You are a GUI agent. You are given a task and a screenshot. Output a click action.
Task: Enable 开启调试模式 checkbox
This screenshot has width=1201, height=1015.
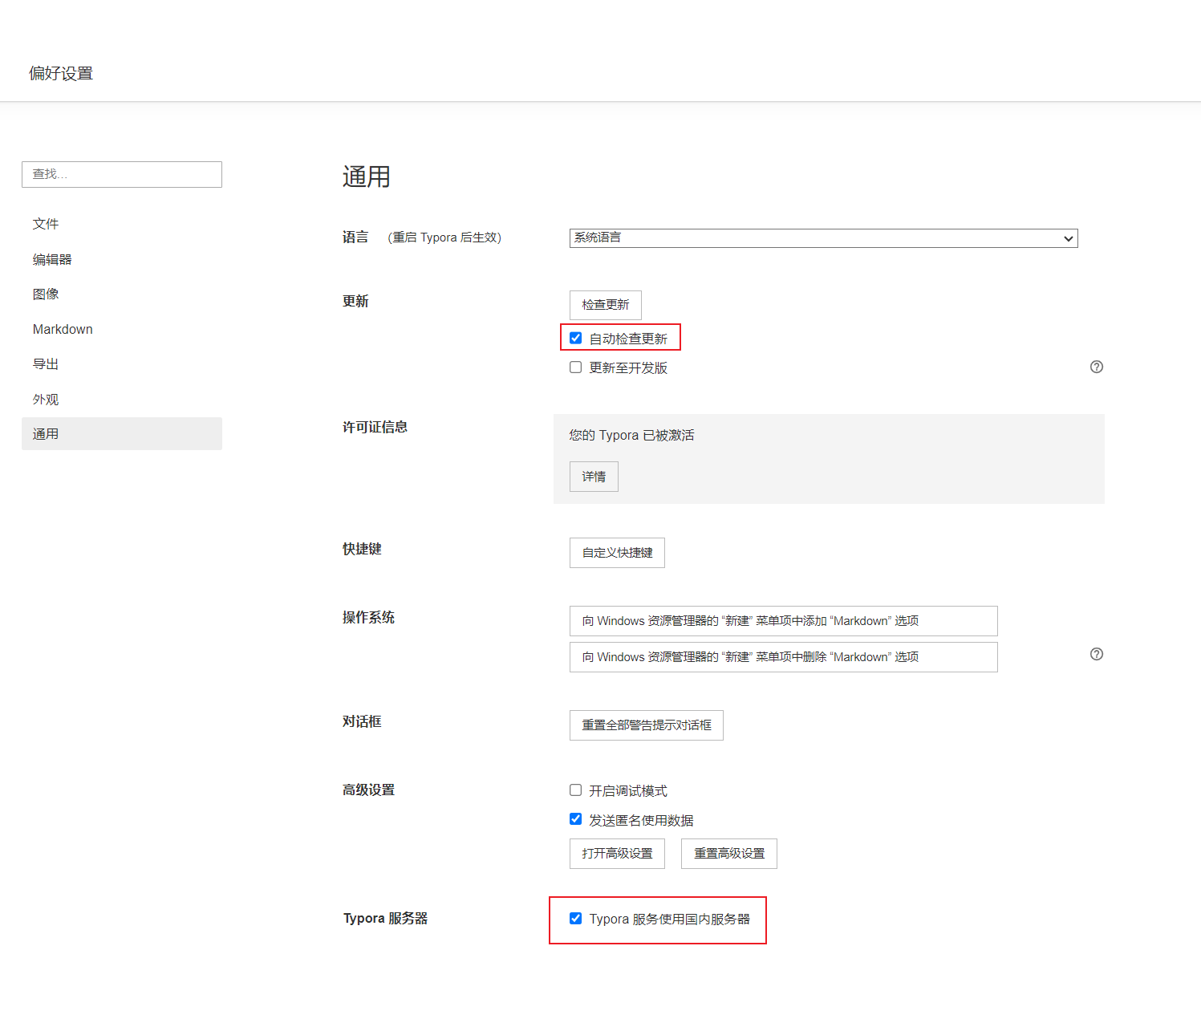[x=575, y=790]
